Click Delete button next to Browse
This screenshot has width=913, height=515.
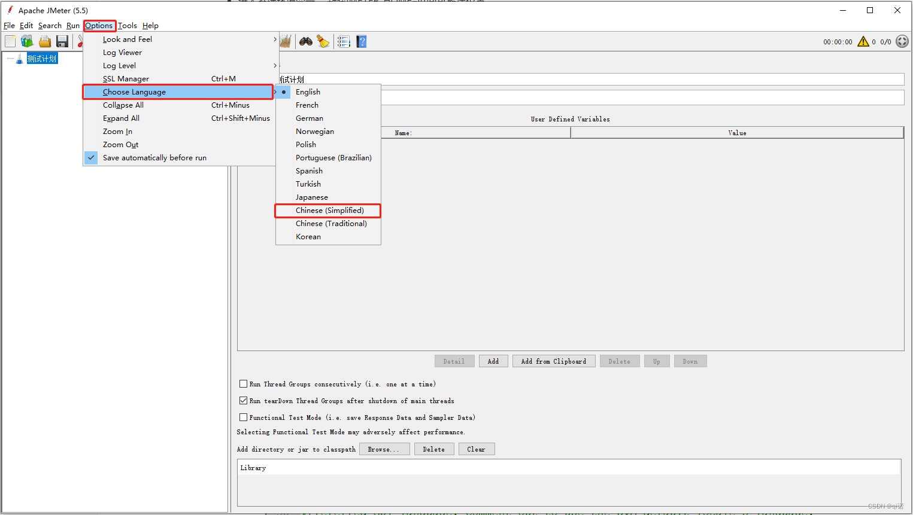click(434, 449)
